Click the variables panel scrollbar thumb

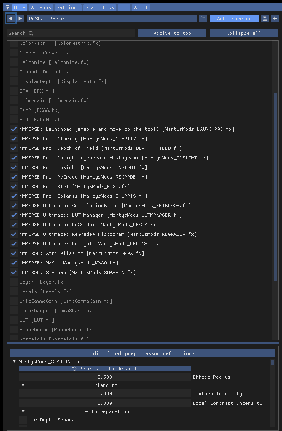click(272, 362)
